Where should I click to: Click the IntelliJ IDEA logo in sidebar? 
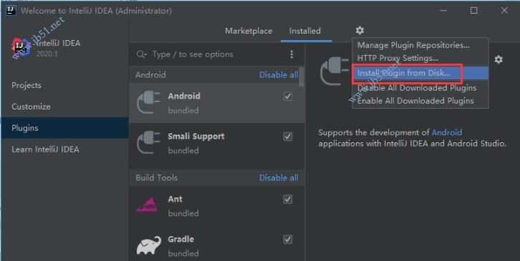click(21, 46)
